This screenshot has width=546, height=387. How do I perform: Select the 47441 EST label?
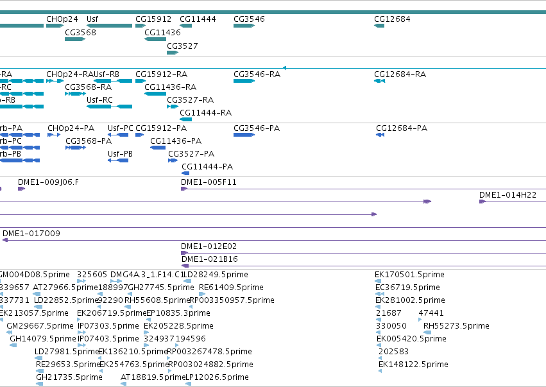click(431, 313)
